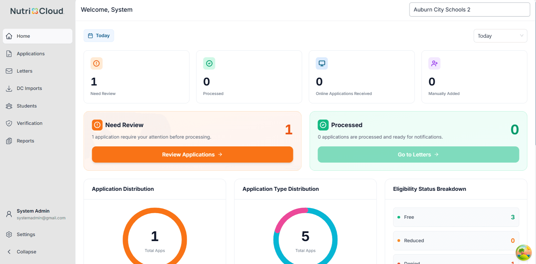This screenshot has height=264, width=536.
Task: Click the large green Processed count
Action: pyautogui.click(x=515, y=130)
